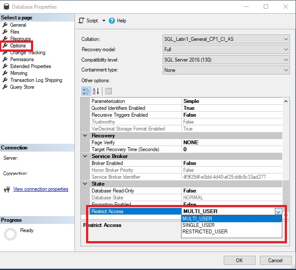Open the Help icon in toolbar
This screenshot has width=296, height=270.
click(x=112, y=21)
